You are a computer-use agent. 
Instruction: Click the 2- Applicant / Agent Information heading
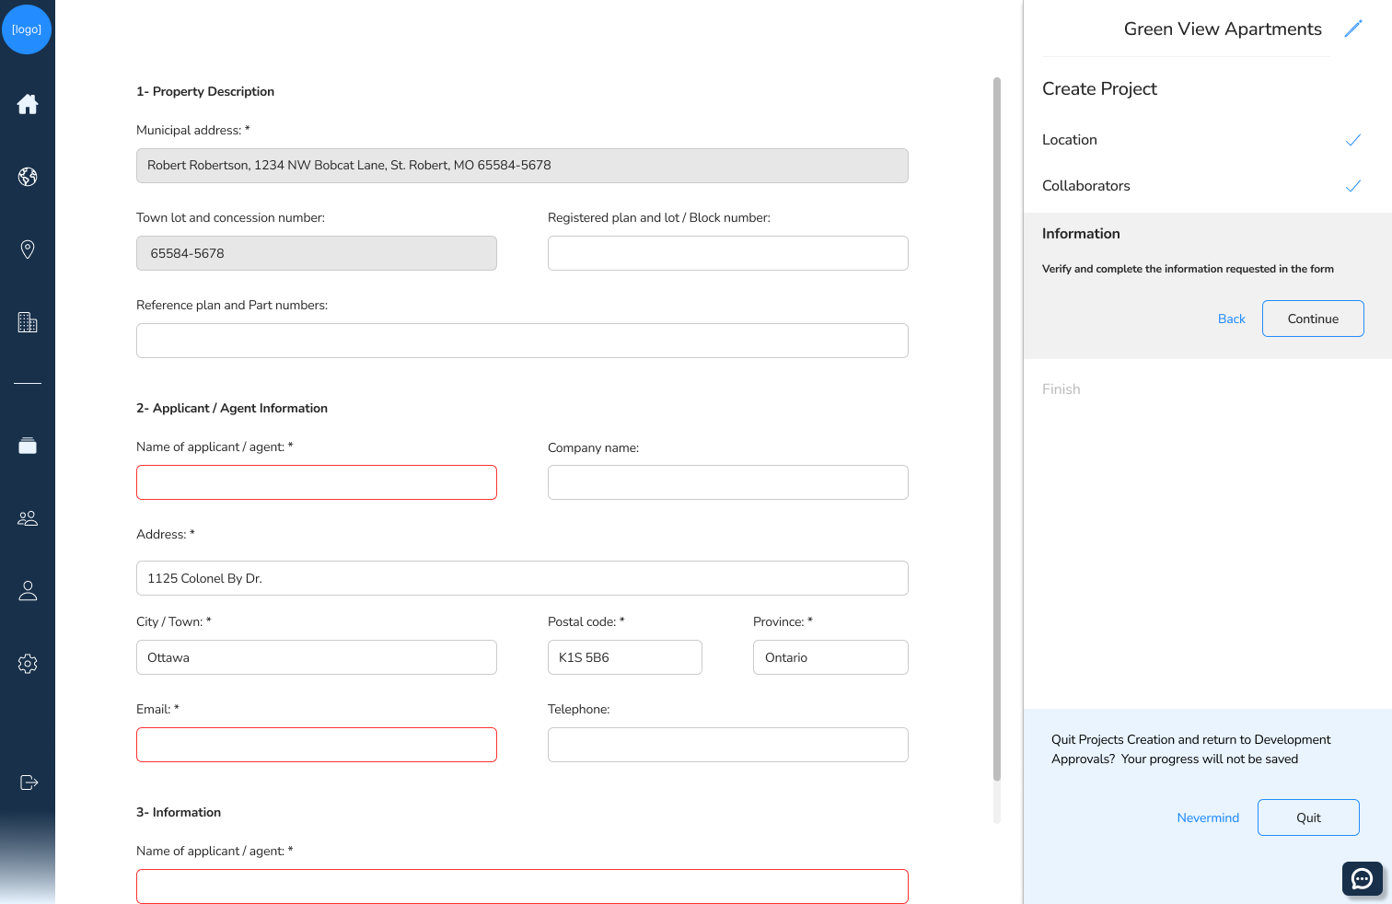point(232,408)
